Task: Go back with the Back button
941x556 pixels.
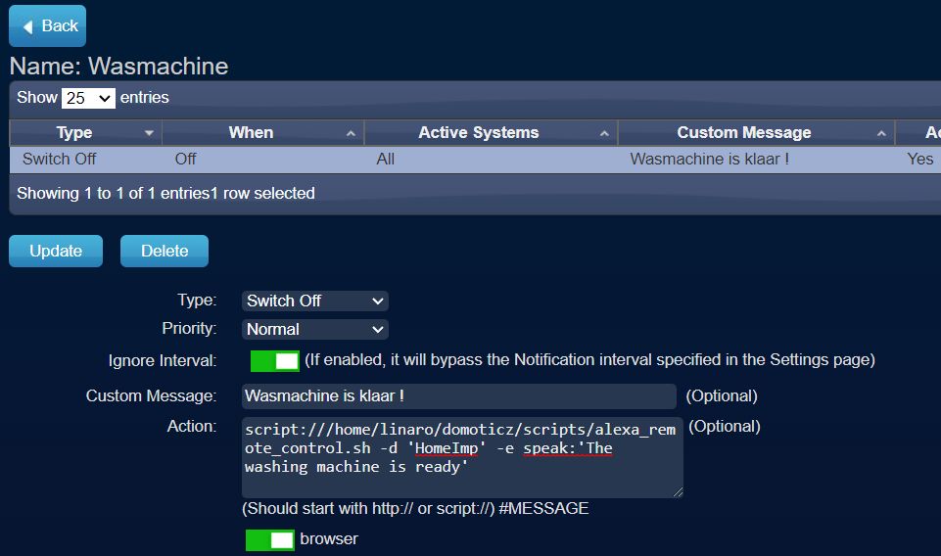Action: pos(47,25)
